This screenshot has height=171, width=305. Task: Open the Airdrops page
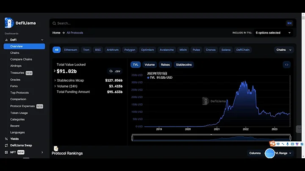[16, 66]
